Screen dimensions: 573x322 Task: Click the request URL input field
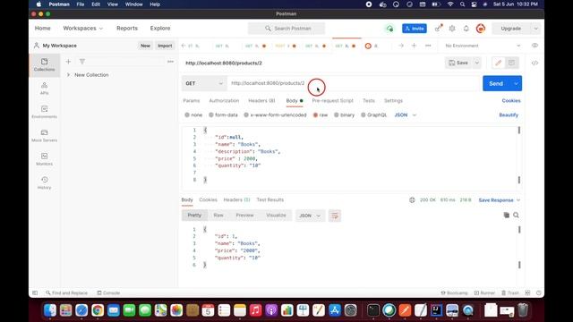[x=355, y=83]
